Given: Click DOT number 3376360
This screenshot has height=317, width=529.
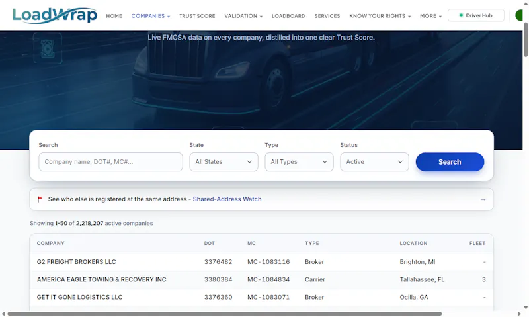Looking at the screenshot, I should click(x=218, y=297).
